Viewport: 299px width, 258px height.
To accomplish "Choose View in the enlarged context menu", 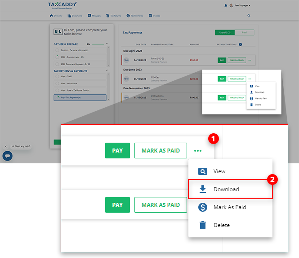I will [x=219, y=171].
